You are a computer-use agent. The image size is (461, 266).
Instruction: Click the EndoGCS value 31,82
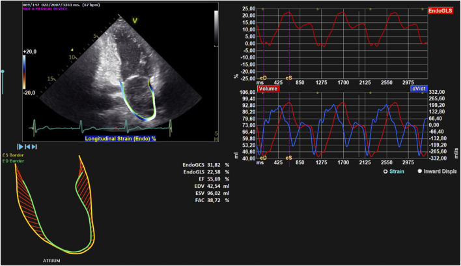pos(214,165)
